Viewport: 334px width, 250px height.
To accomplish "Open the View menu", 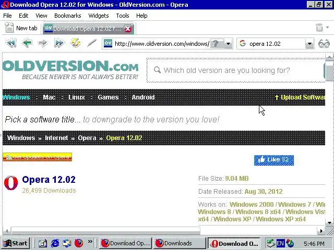I will coord(41,16).
